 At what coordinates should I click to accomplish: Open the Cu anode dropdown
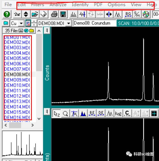tap(21, 23)
